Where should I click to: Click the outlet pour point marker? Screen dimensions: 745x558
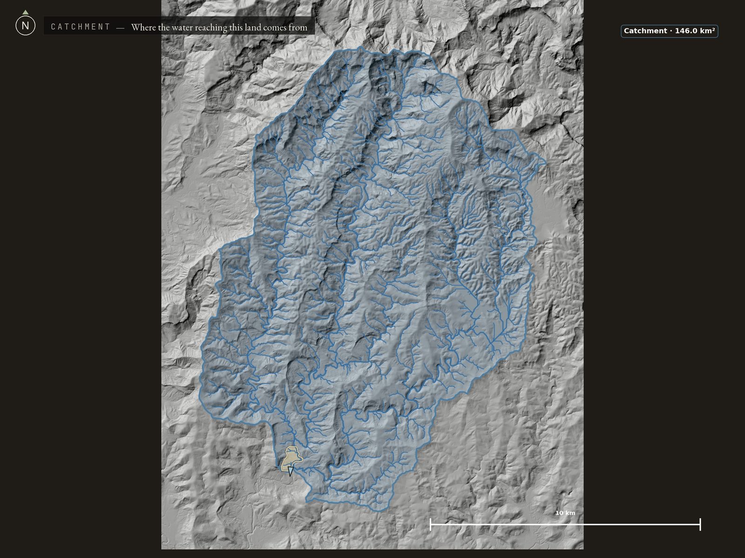(291, 472)
